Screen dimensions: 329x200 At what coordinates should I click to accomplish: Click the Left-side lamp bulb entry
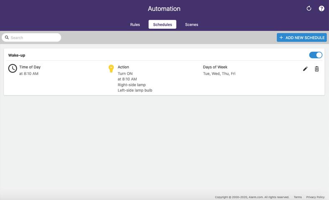135,90
